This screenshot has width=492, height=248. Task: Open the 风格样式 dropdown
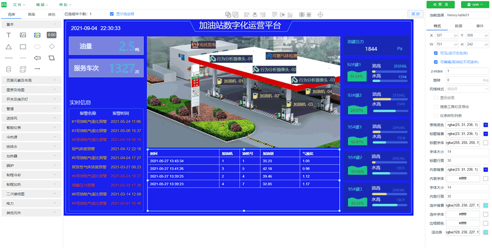click(467, 89)
